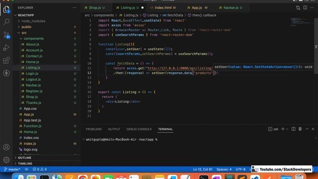Expand the TIMELINE section
This screenshot has height=179, width=318.
[x=25, y=164]
